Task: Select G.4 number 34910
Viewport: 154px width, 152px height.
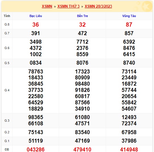Action: (82, 109)
